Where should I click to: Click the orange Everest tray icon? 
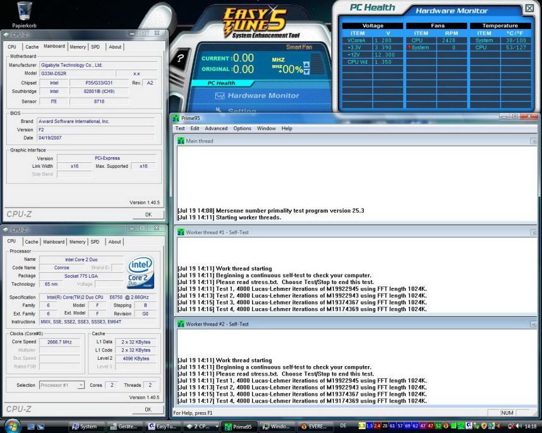pyautogui.click(x=446, y=426)
